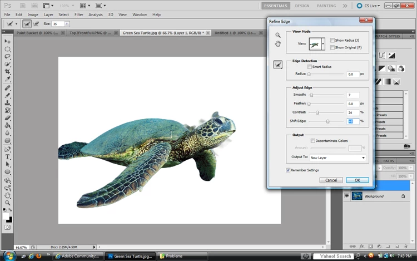The width and height of the screenshot is (417, 261).
Task: Toggle visibility of the Background layer
Action: (x=347, y=196)
